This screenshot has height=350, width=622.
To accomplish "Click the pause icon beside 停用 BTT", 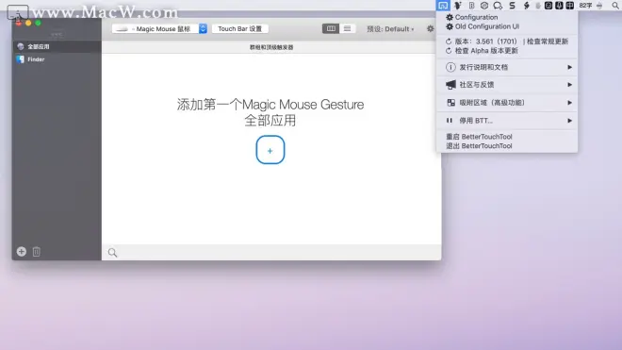I will coord(450,121).
